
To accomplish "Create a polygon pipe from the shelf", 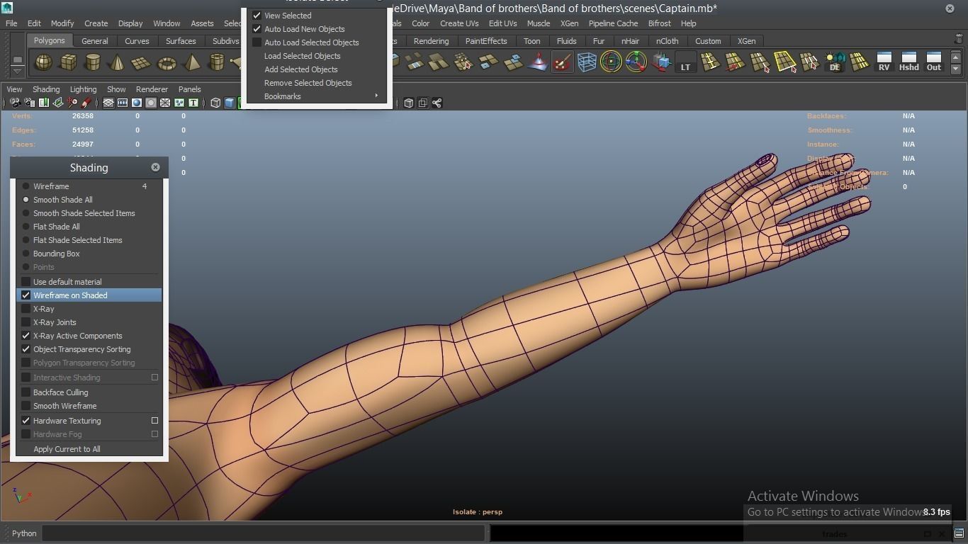I will click(x=216, y=62).
